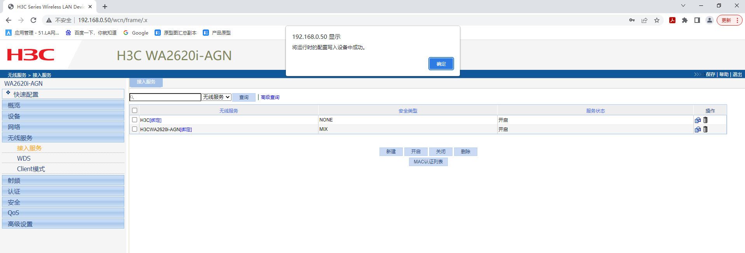Viewport: 745px width, 253px height.
Task: Open the user profile avatar icon
Action: click(710, 20)
